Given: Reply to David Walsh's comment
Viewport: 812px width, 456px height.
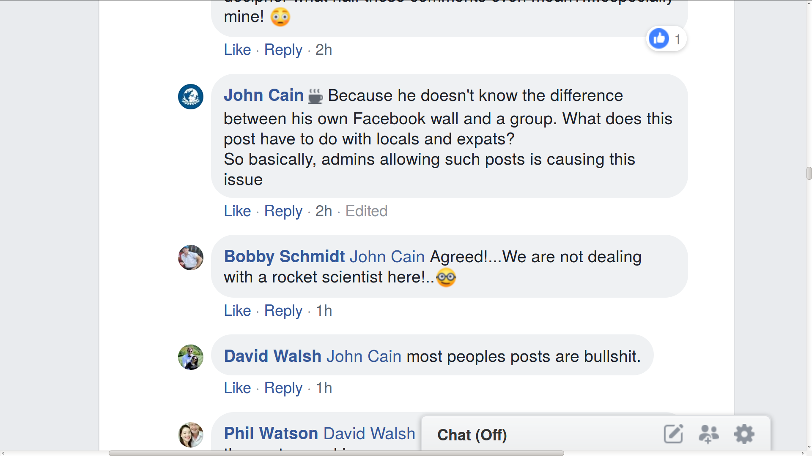Looking at the screenshot, I should [x=283, y=388].
